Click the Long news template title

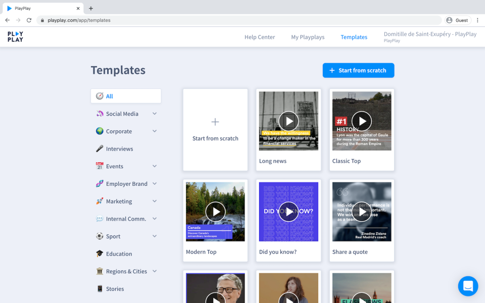point(273,161)
